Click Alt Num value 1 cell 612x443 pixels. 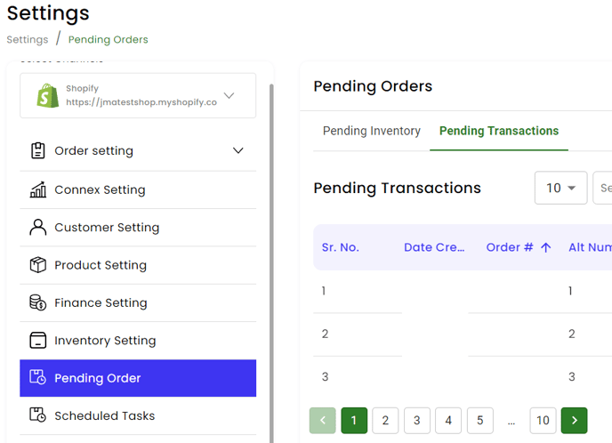click(570, 291)
